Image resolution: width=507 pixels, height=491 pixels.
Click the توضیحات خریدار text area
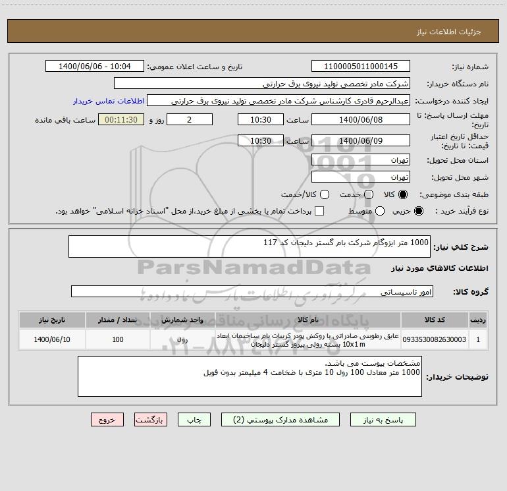[250, 376]
